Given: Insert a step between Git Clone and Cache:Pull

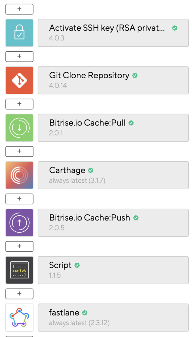Looking at the screenshot, I should [19, 104].
